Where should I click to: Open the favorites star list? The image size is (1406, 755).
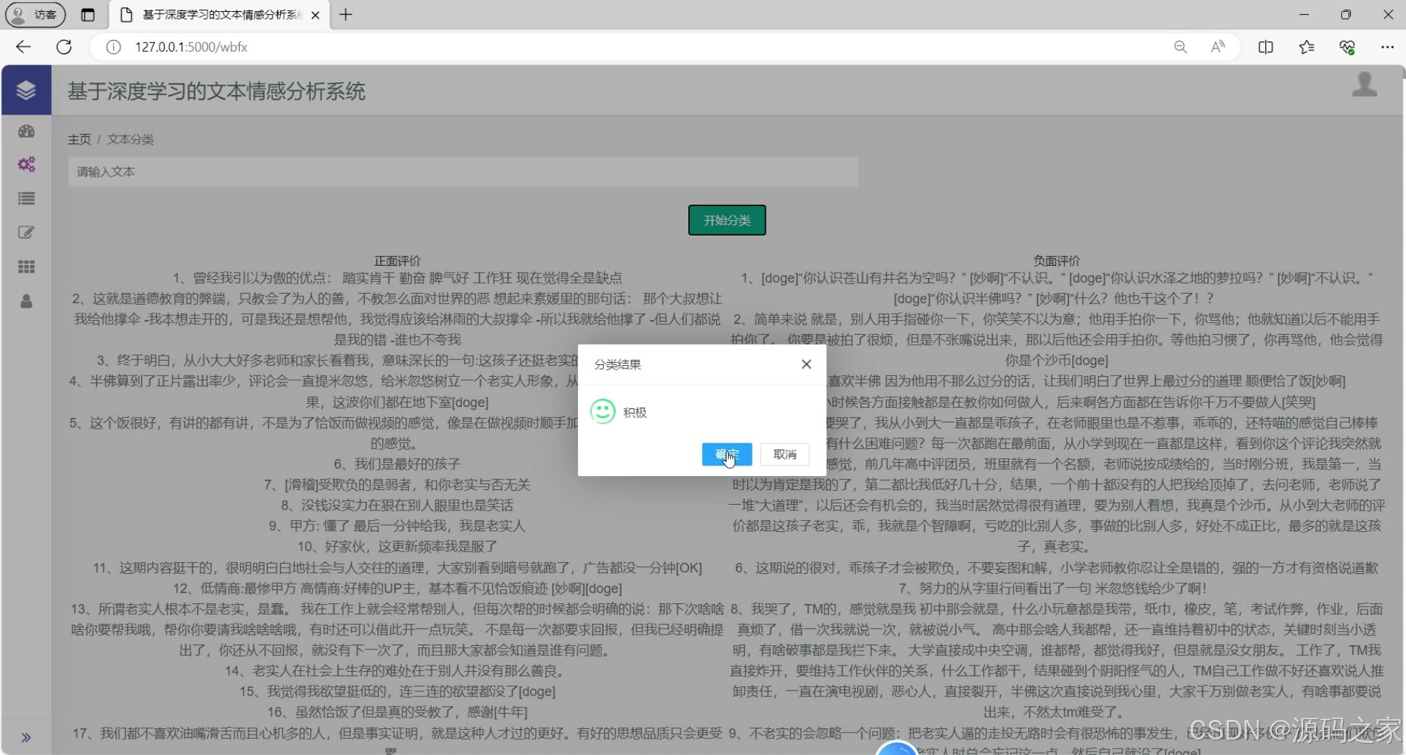point(1306,47)
